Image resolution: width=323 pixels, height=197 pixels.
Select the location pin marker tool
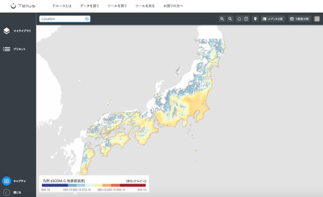pos(255,19)
